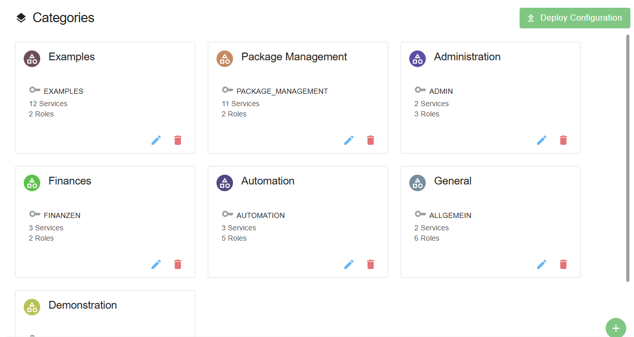This screenshot has height=337, width=634.
Task: Click the Categories layers icon
Action: point(21,18)
